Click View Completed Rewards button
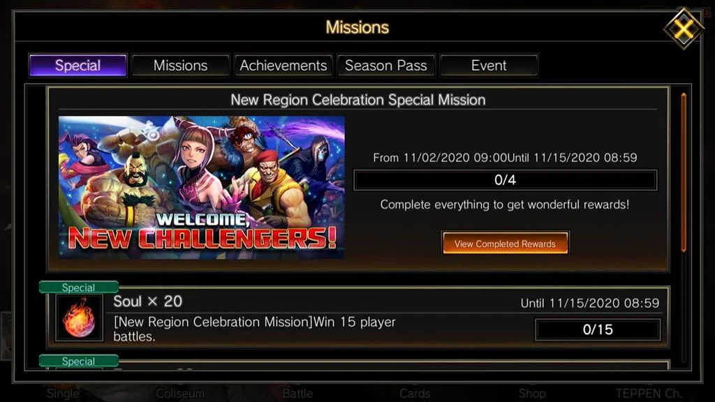The image size is (715, 402). coord(505,244)
